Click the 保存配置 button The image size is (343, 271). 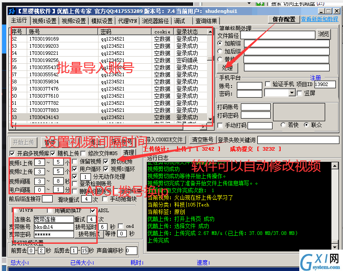point(284,20)
